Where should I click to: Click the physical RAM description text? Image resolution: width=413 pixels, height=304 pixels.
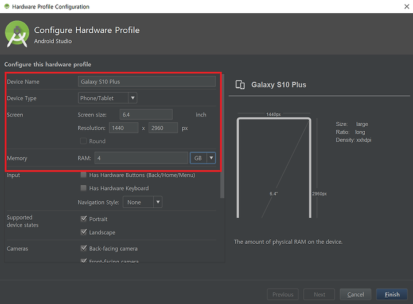pos(288,242)
